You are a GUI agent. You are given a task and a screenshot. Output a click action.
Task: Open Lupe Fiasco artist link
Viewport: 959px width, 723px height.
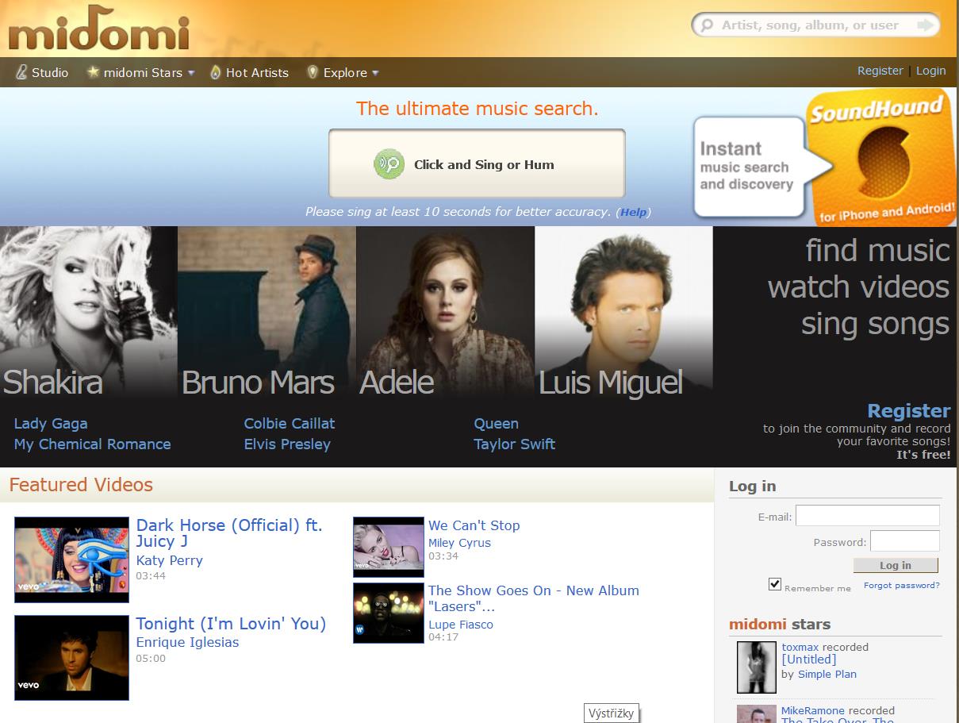pos(461,625)
